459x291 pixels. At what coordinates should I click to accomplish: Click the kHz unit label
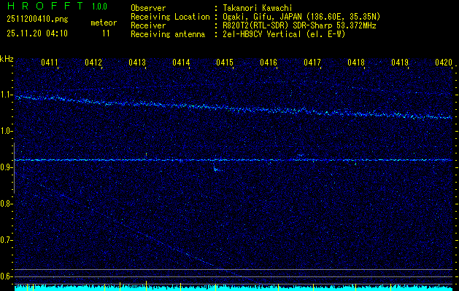point(7,59)
